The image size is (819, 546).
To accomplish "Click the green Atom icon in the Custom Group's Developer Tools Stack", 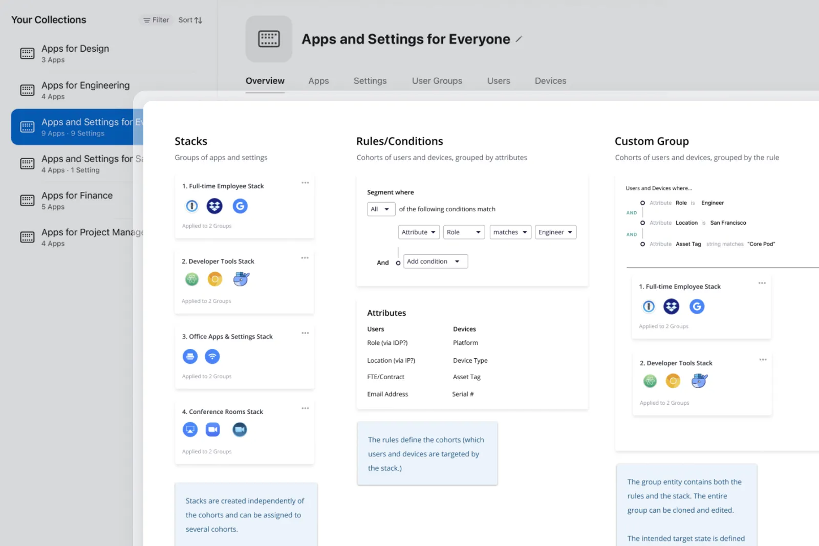I will pos(650,381).
